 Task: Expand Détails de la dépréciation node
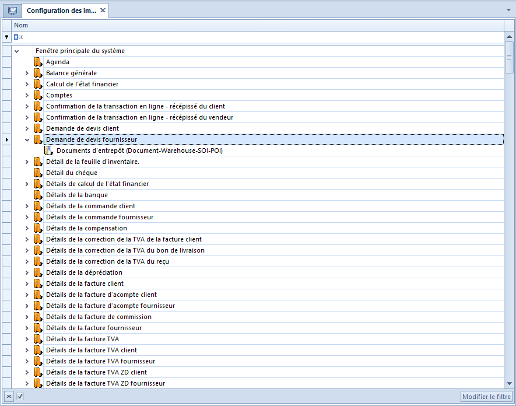(x=27, y=272)
